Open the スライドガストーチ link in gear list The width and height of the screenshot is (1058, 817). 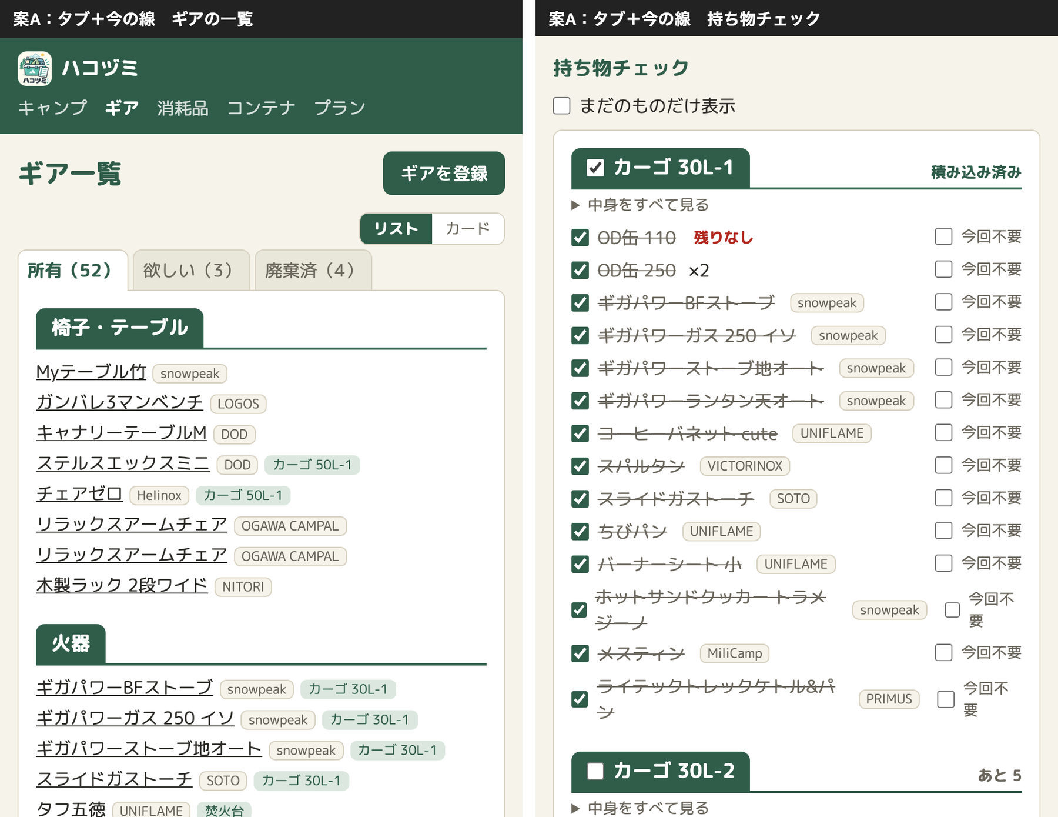click(114, 780)
